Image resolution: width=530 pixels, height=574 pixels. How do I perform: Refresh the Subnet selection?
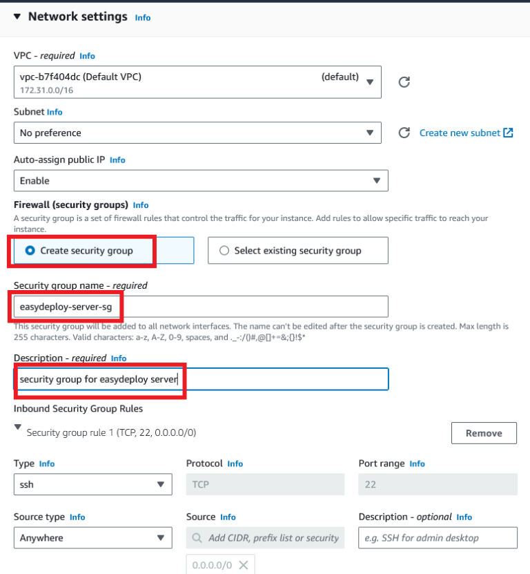click(404, 133)
